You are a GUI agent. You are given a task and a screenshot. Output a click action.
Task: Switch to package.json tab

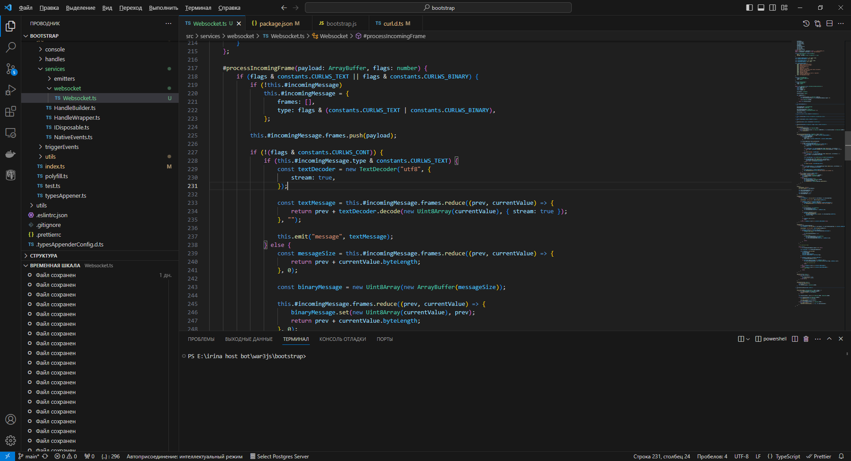click(275, 23)
